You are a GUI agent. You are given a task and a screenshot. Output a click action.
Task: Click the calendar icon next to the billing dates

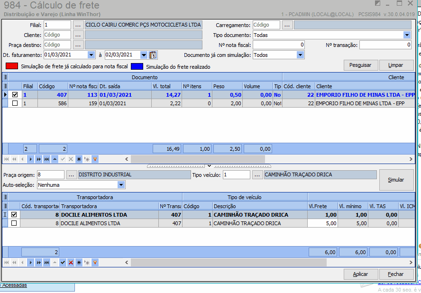point(153,55)
